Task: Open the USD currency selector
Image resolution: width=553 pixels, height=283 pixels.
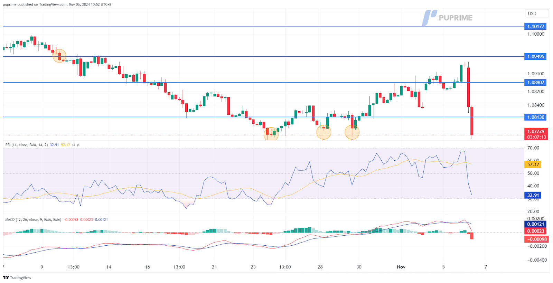Action: point(536,13)
